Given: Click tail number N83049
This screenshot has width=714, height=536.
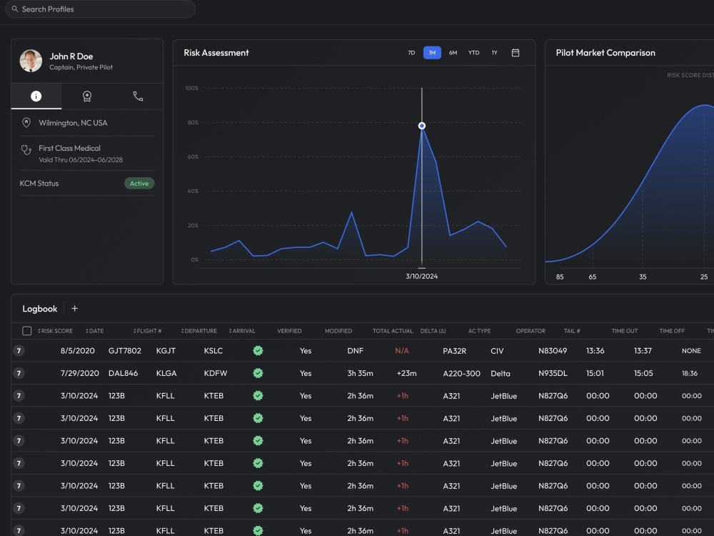Looking at the screenshot, I should (553, 350).
